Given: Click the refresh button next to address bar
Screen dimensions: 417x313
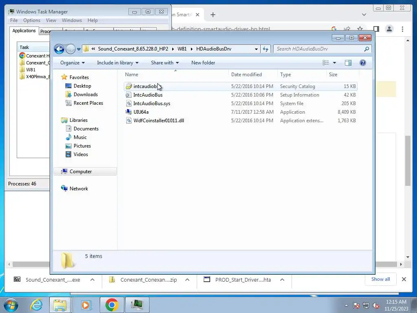Looking at the screenshot, I should pyautogui.click(x=266, y=49).
